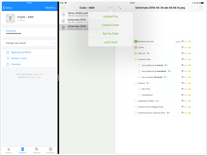Check the Podcast task circle
Image resolution: width=207 pixels, height=156 pixels.
tap(136, 83)
